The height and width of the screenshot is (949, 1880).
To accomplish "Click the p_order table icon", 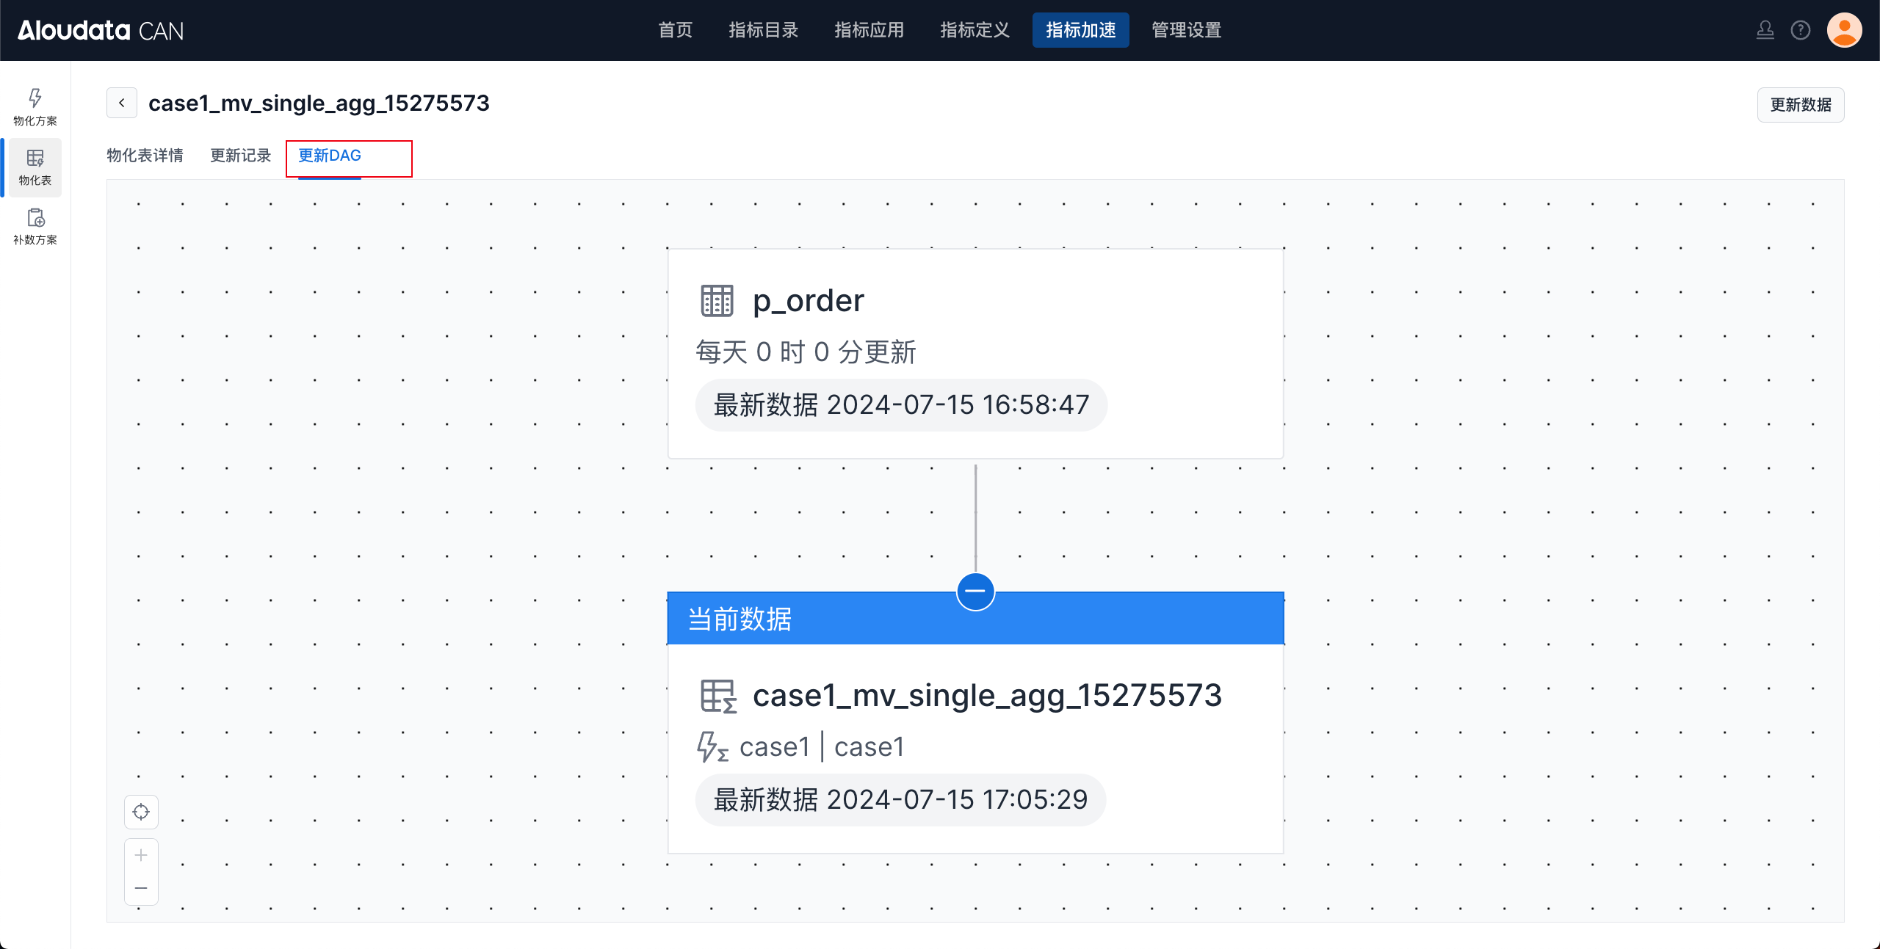I will (x=717, y=301).
